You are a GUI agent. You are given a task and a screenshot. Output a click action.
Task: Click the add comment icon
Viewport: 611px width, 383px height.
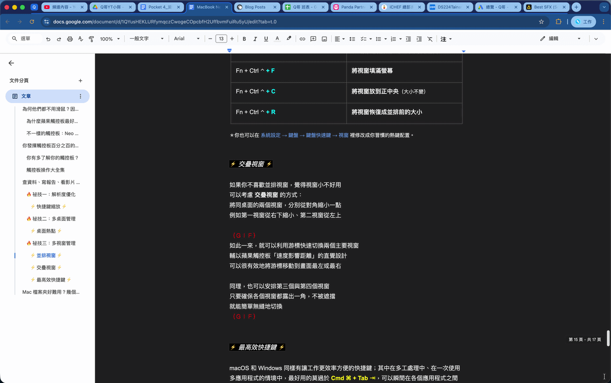[x=313, y=39]
